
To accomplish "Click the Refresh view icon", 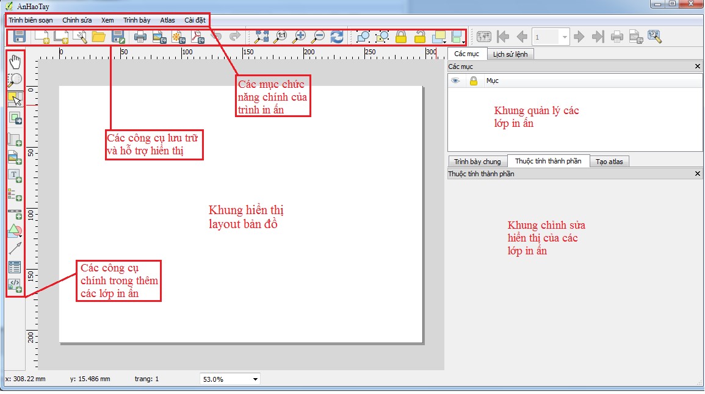I will (x=337, y=37).
